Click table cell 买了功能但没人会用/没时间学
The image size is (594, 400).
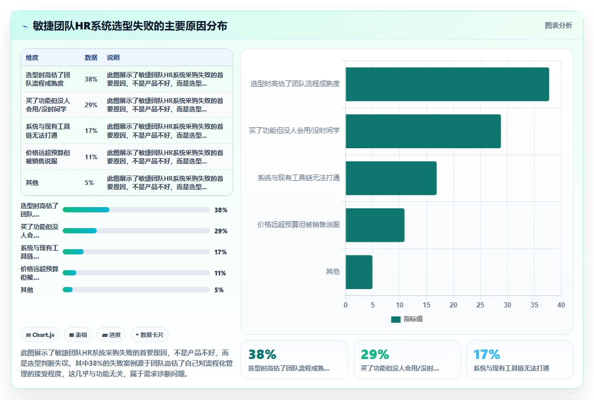pyautogui.click(x=48, y=105)
